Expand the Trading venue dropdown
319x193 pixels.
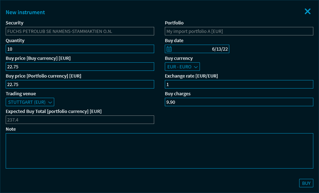click(30, 102)
